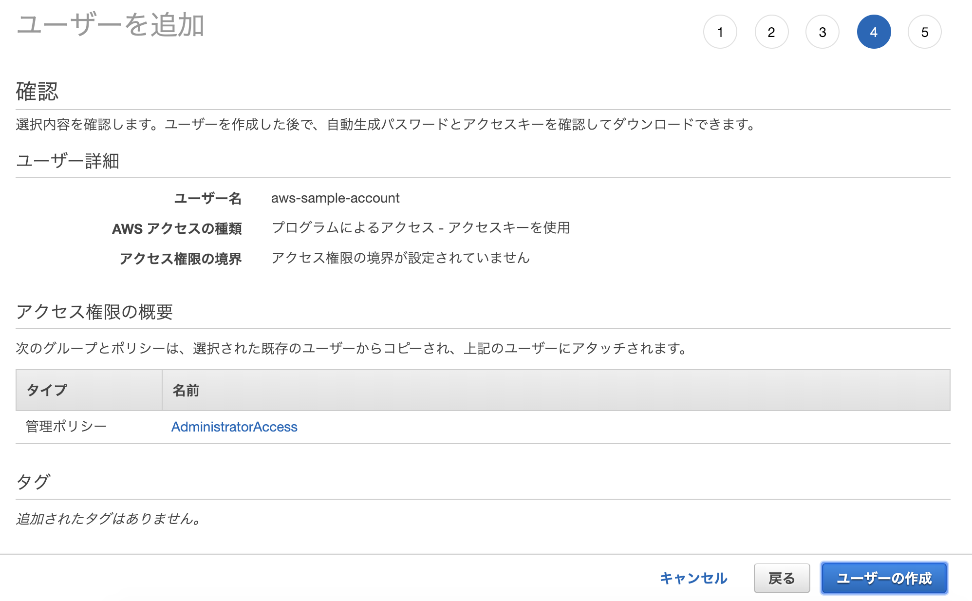Screen dimensions: 972x601
Task: Go to wizard step 3
Action: tap(822, 32)
